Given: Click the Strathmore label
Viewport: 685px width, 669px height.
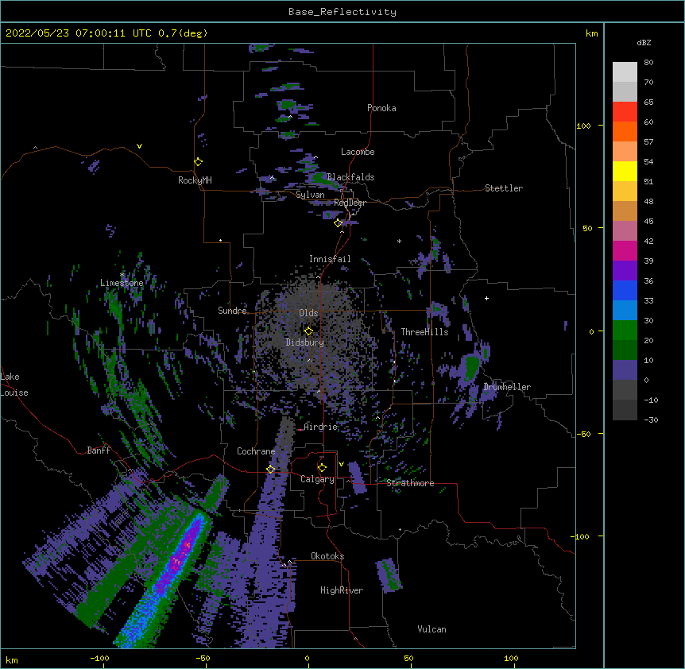Looking at the screenshot, I should [x=410, y=483].
